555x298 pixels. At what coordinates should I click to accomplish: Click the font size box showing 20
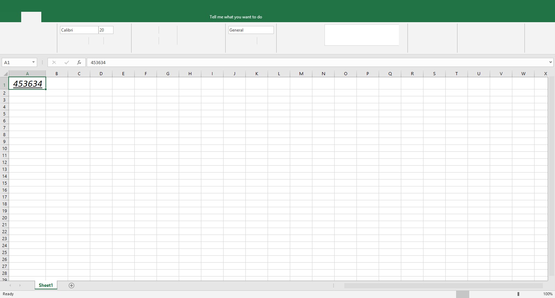(x=106, y=30)
